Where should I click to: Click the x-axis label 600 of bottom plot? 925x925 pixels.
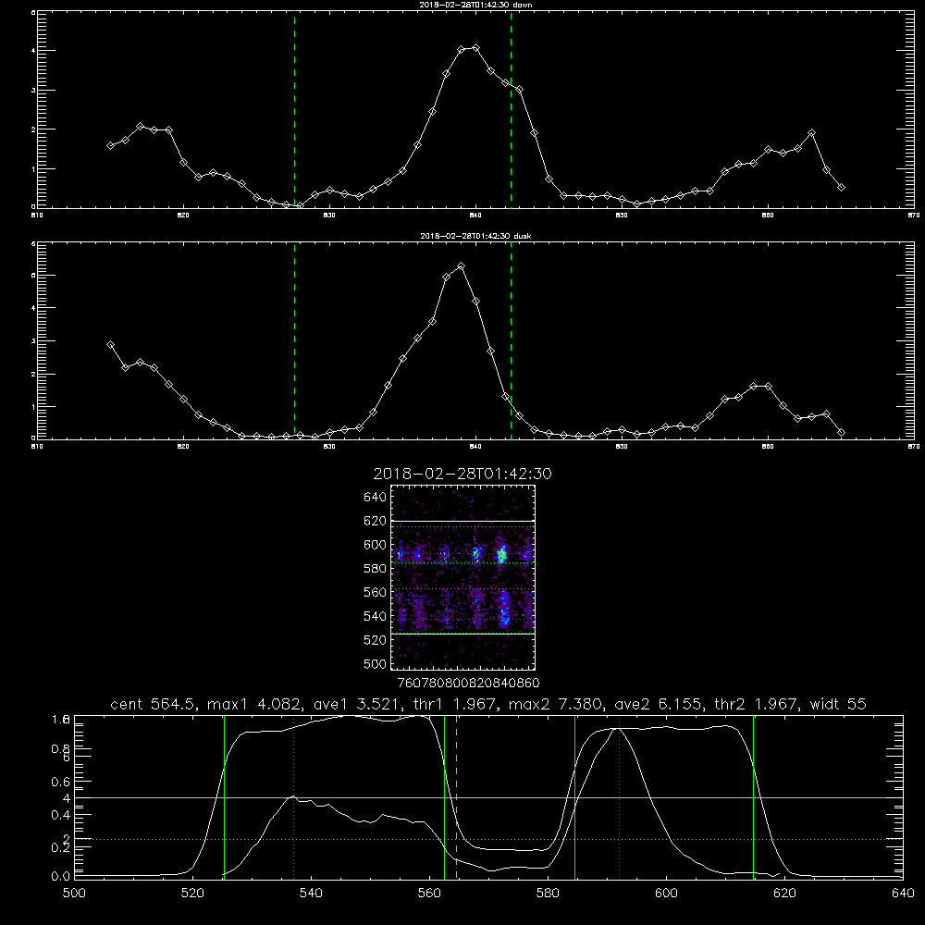click(667, 894)
